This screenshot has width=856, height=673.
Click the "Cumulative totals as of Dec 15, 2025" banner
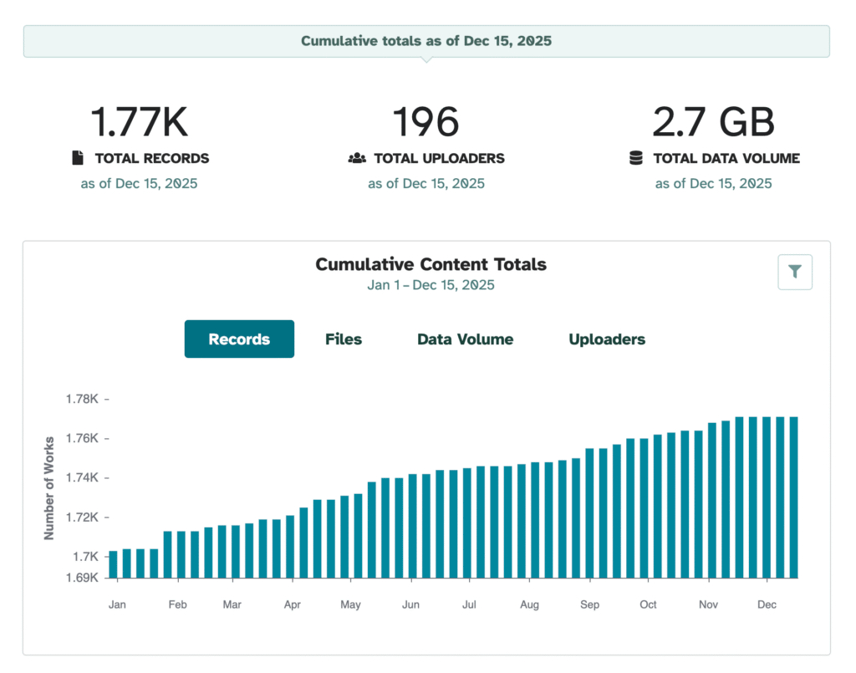point(426,41)
